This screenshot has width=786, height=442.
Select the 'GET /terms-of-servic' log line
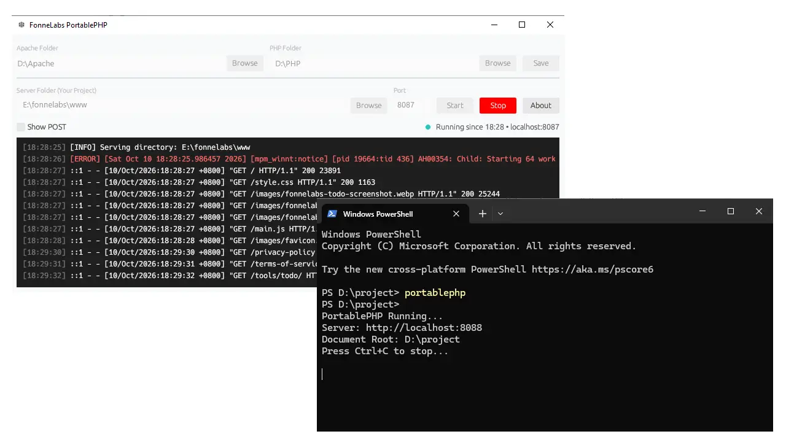point(168,264)
